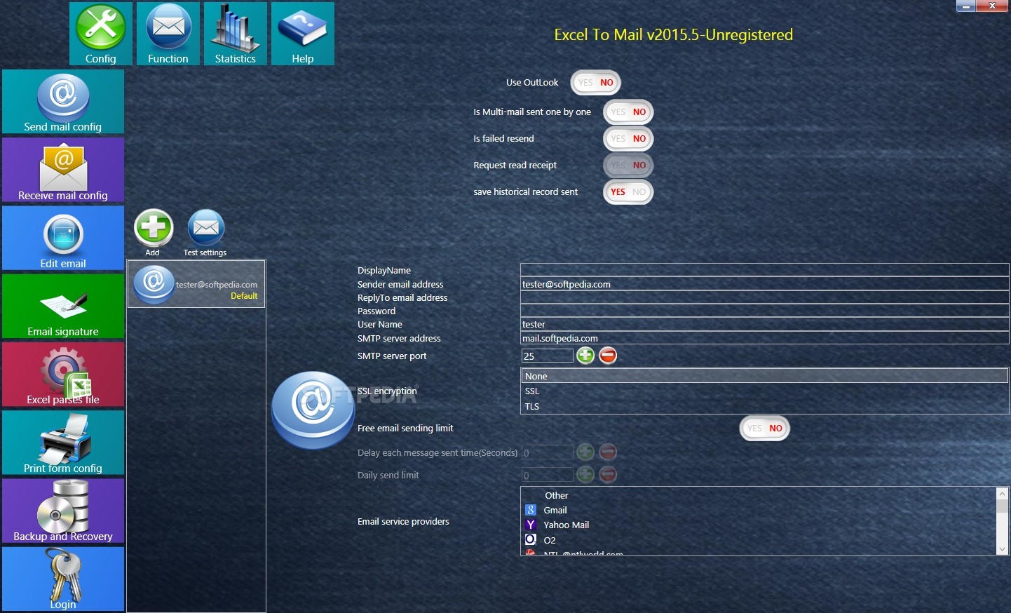
Task: Click the ReplyTo email address field
Action: [764, 297]
